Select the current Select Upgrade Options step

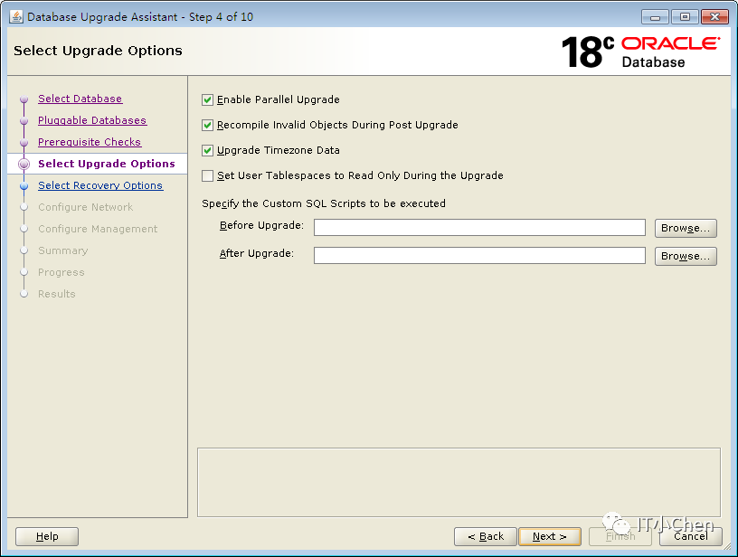click(x=107, y=164)
